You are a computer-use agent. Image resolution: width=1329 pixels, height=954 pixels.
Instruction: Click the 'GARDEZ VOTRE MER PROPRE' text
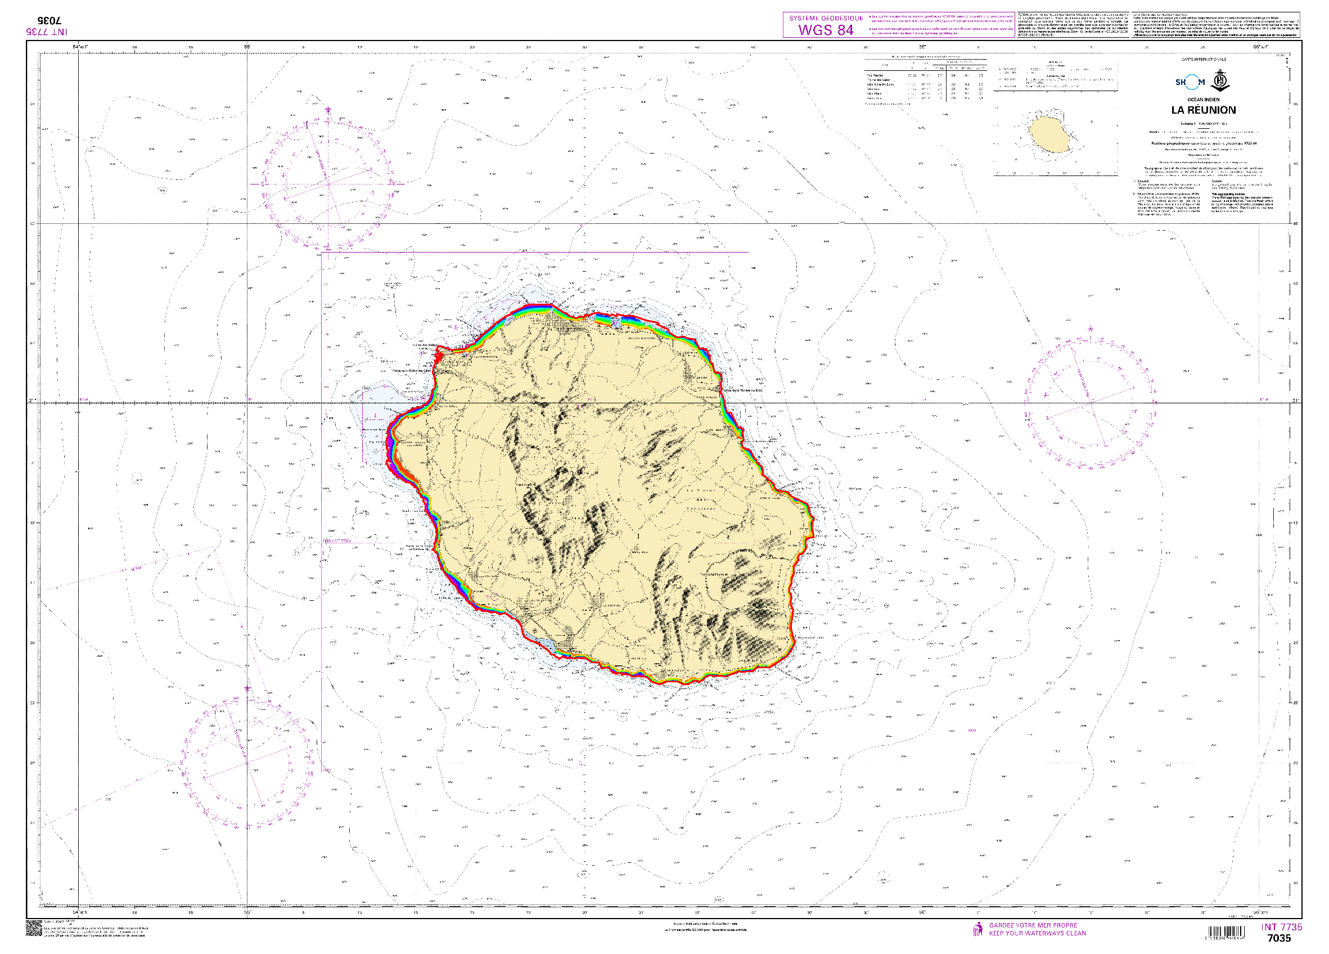point(1033,925)
